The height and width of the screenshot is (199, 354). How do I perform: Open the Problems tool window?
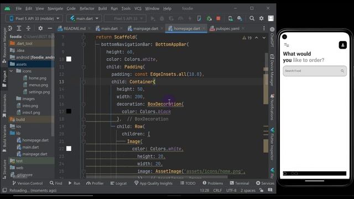(212, 183)
